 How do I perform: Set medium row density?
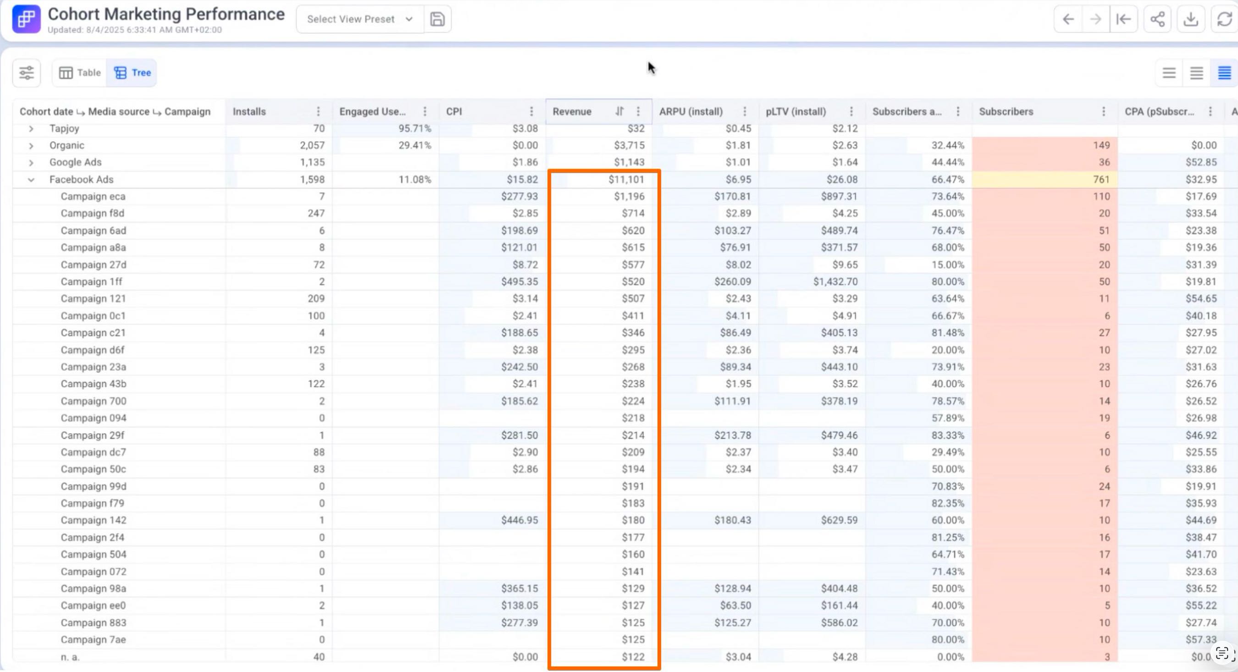[x=1196, y=73]
